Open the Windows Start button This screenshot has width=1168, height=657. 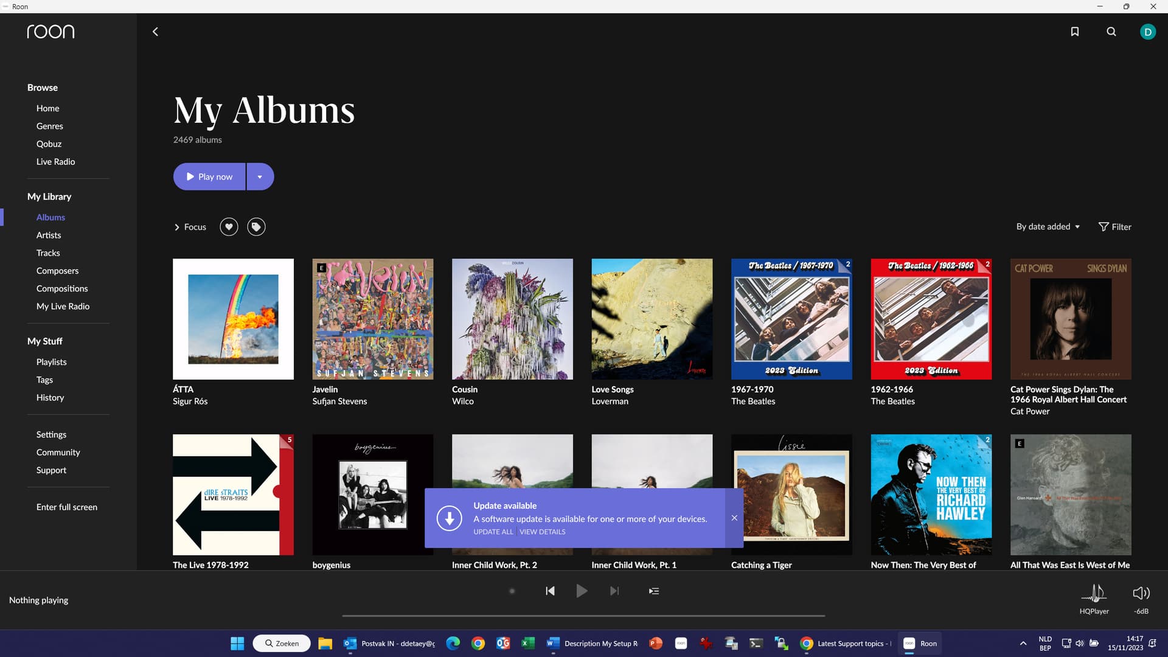point(237,644)
